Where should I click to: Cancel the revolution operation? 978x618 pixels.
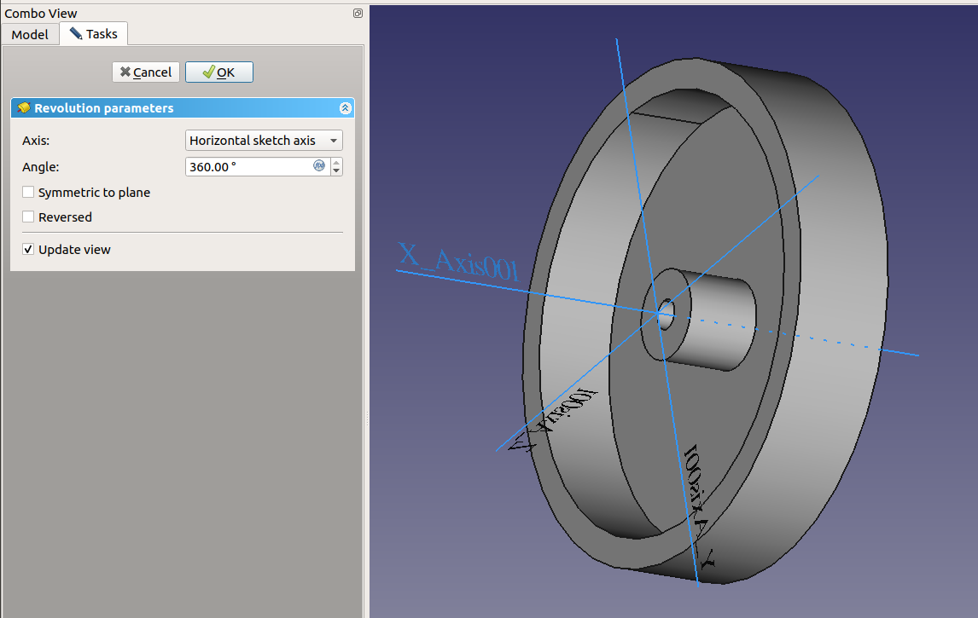point(146,72)
